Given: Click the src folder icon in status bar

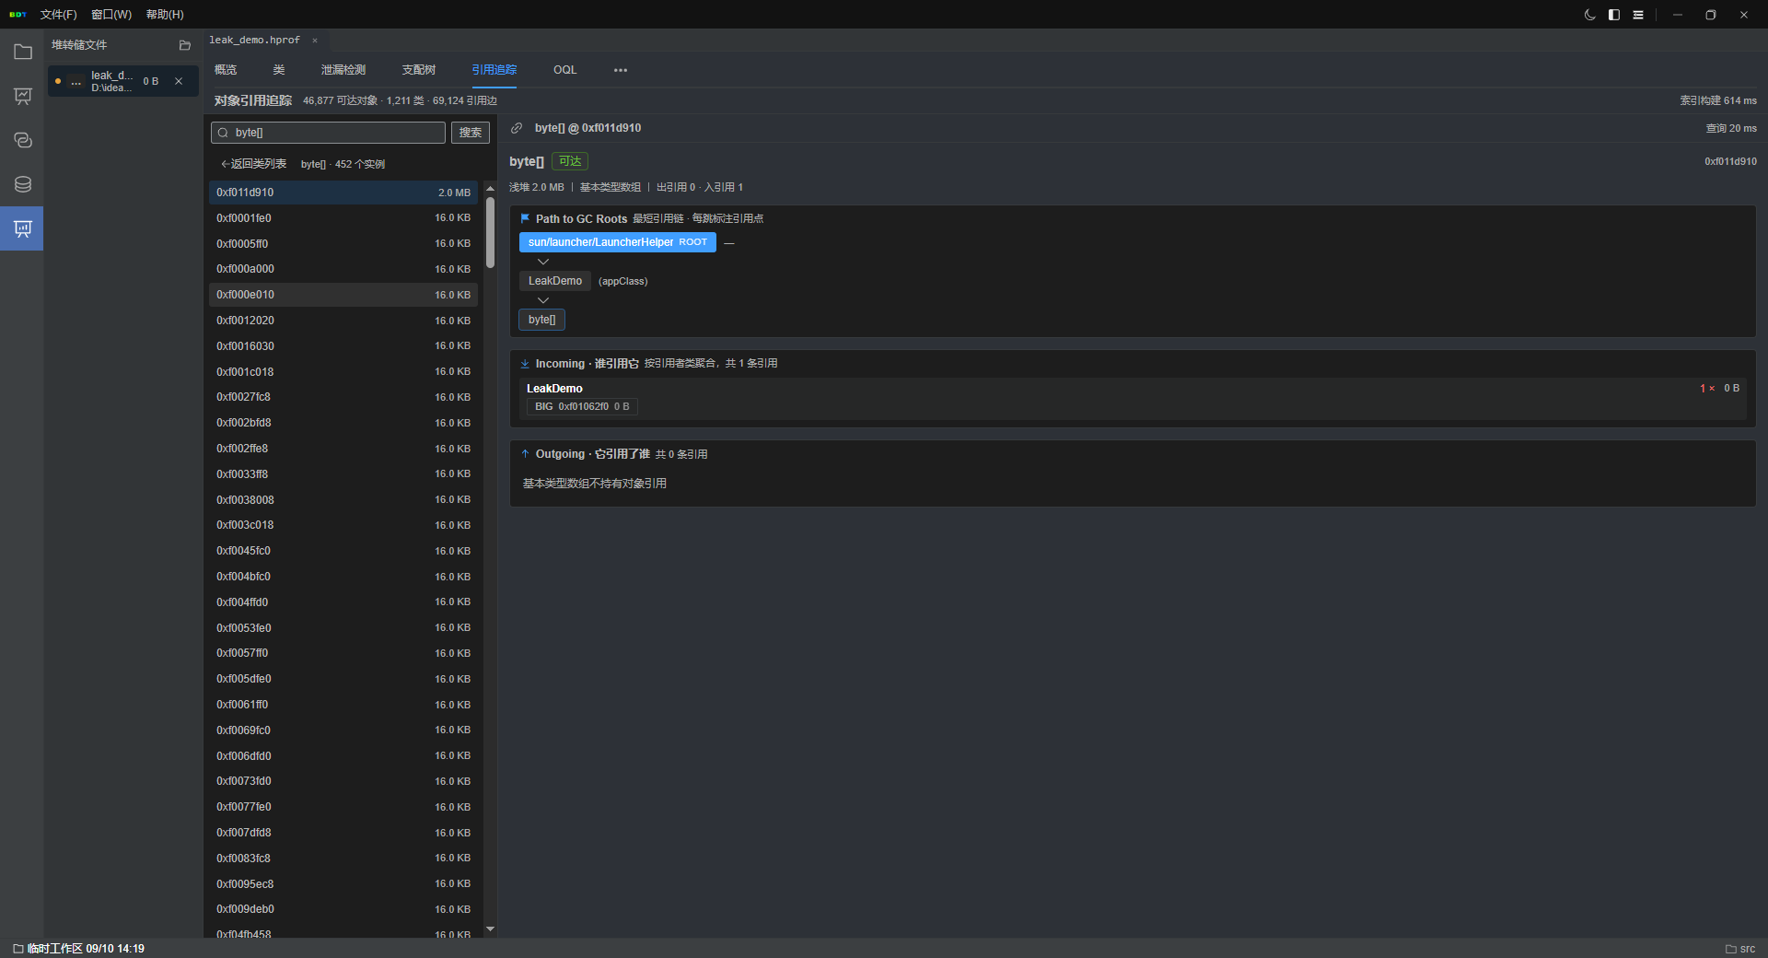Looking at the screenshot, I should click(1730, 949).
